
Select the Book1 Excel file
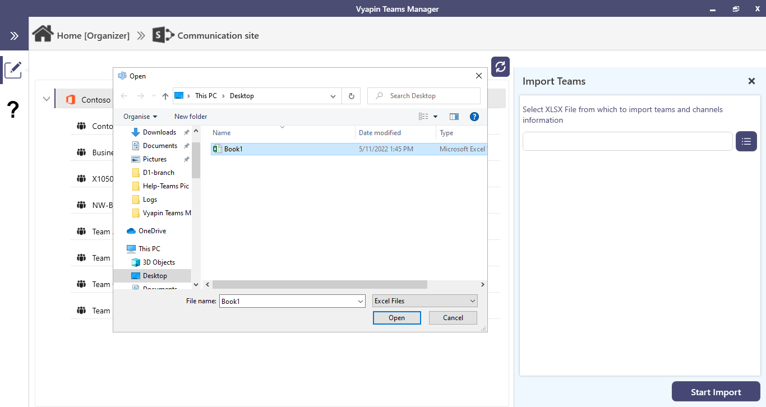point(349,149)
